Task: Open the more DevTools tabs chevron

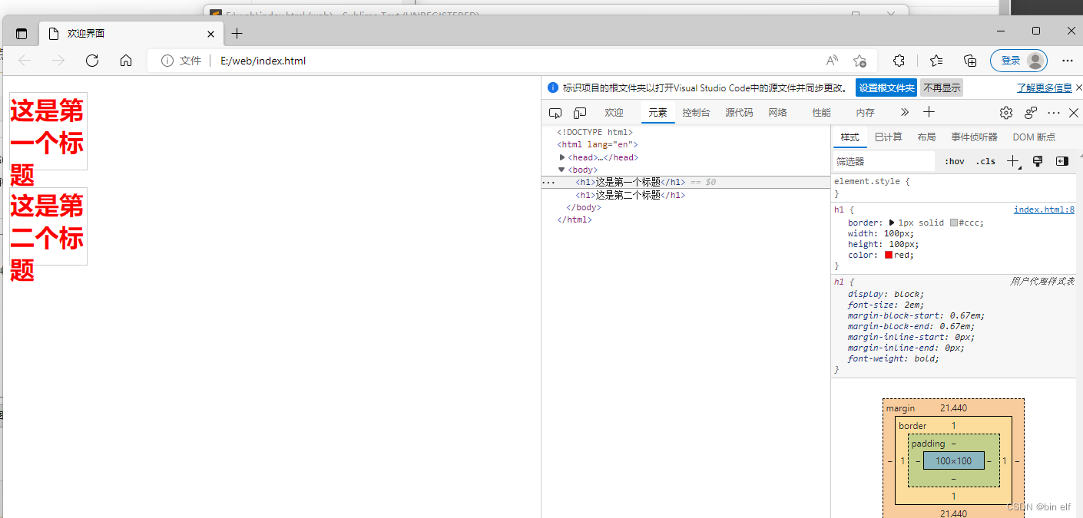Action: tap(904, 112)
